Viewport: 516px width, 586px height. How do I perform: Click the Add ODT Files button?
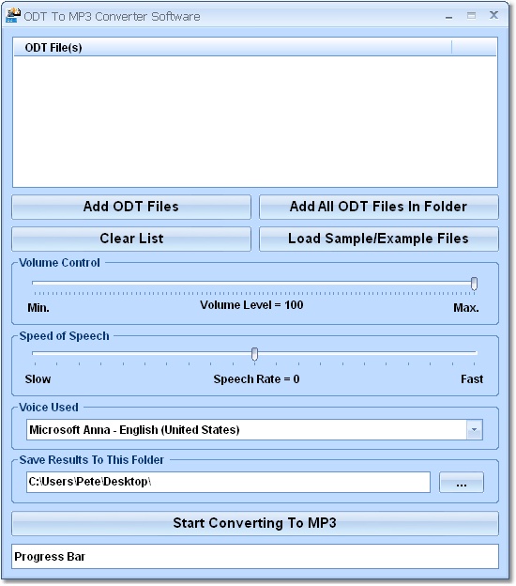coord(131,207)
